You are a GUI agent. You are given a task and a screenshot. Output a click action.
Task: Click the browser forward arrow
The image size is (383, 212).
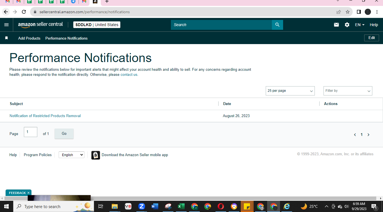click(x=15, y=12)
